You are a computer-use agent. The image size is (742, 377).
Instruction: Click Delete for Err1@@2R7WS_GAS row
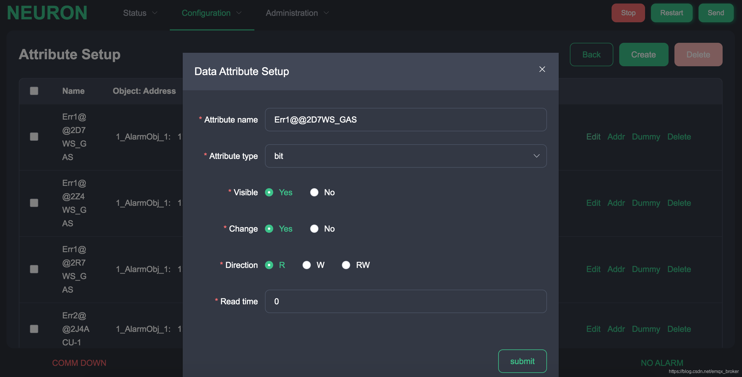(x=679, y=269)
